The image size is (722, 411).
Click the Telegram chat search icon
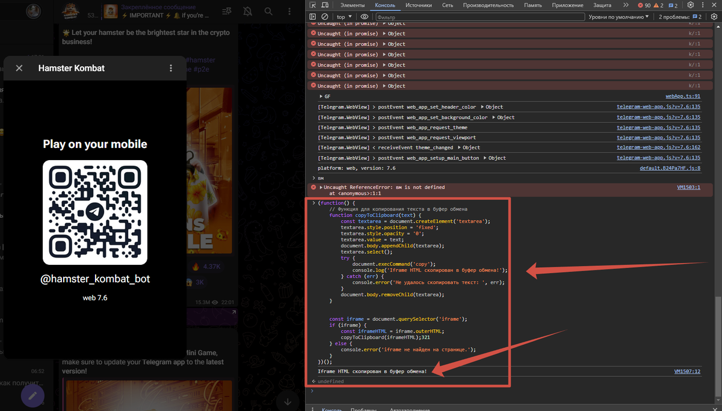pos(269,11)
